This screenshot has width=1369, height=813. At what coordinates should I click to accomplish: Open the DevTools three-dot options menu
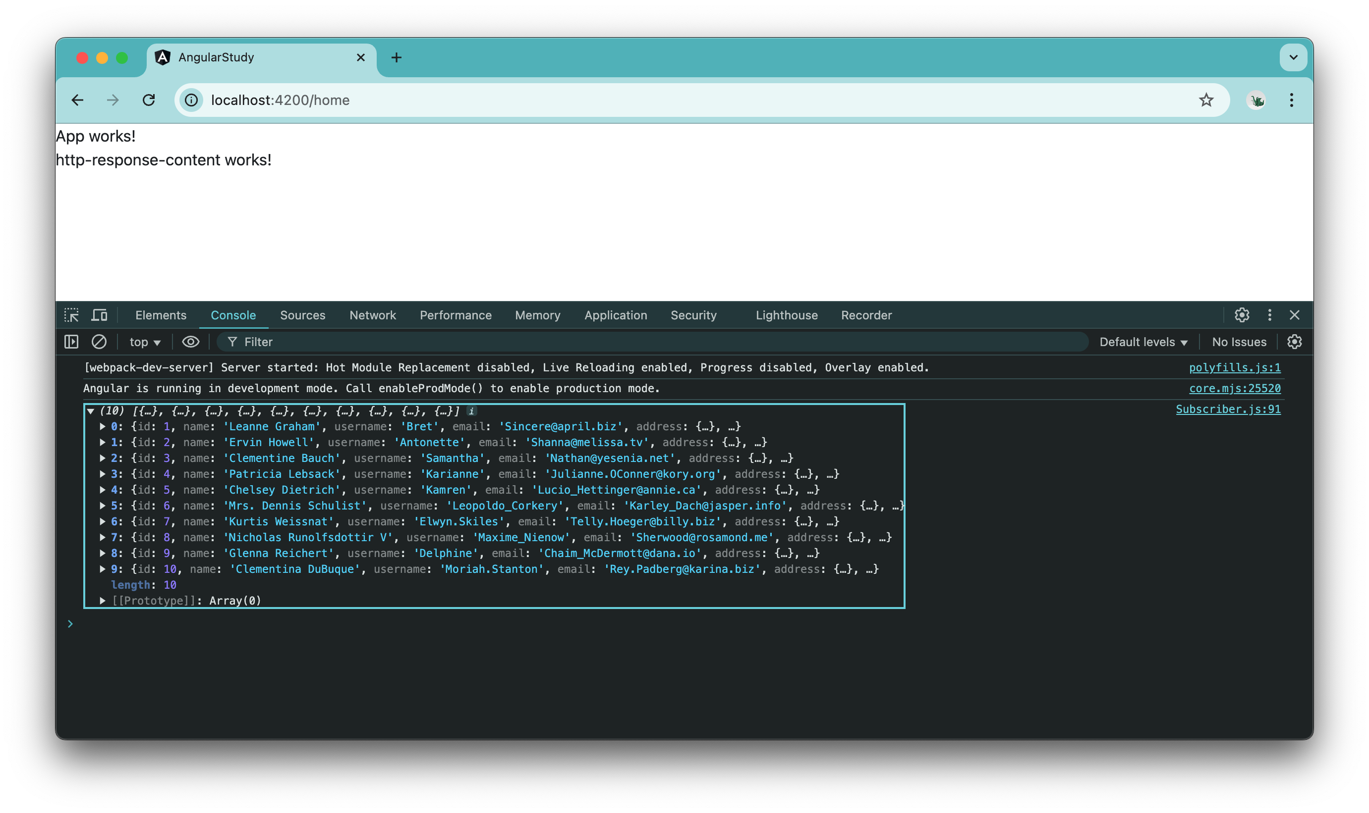tap(1269, 315)
